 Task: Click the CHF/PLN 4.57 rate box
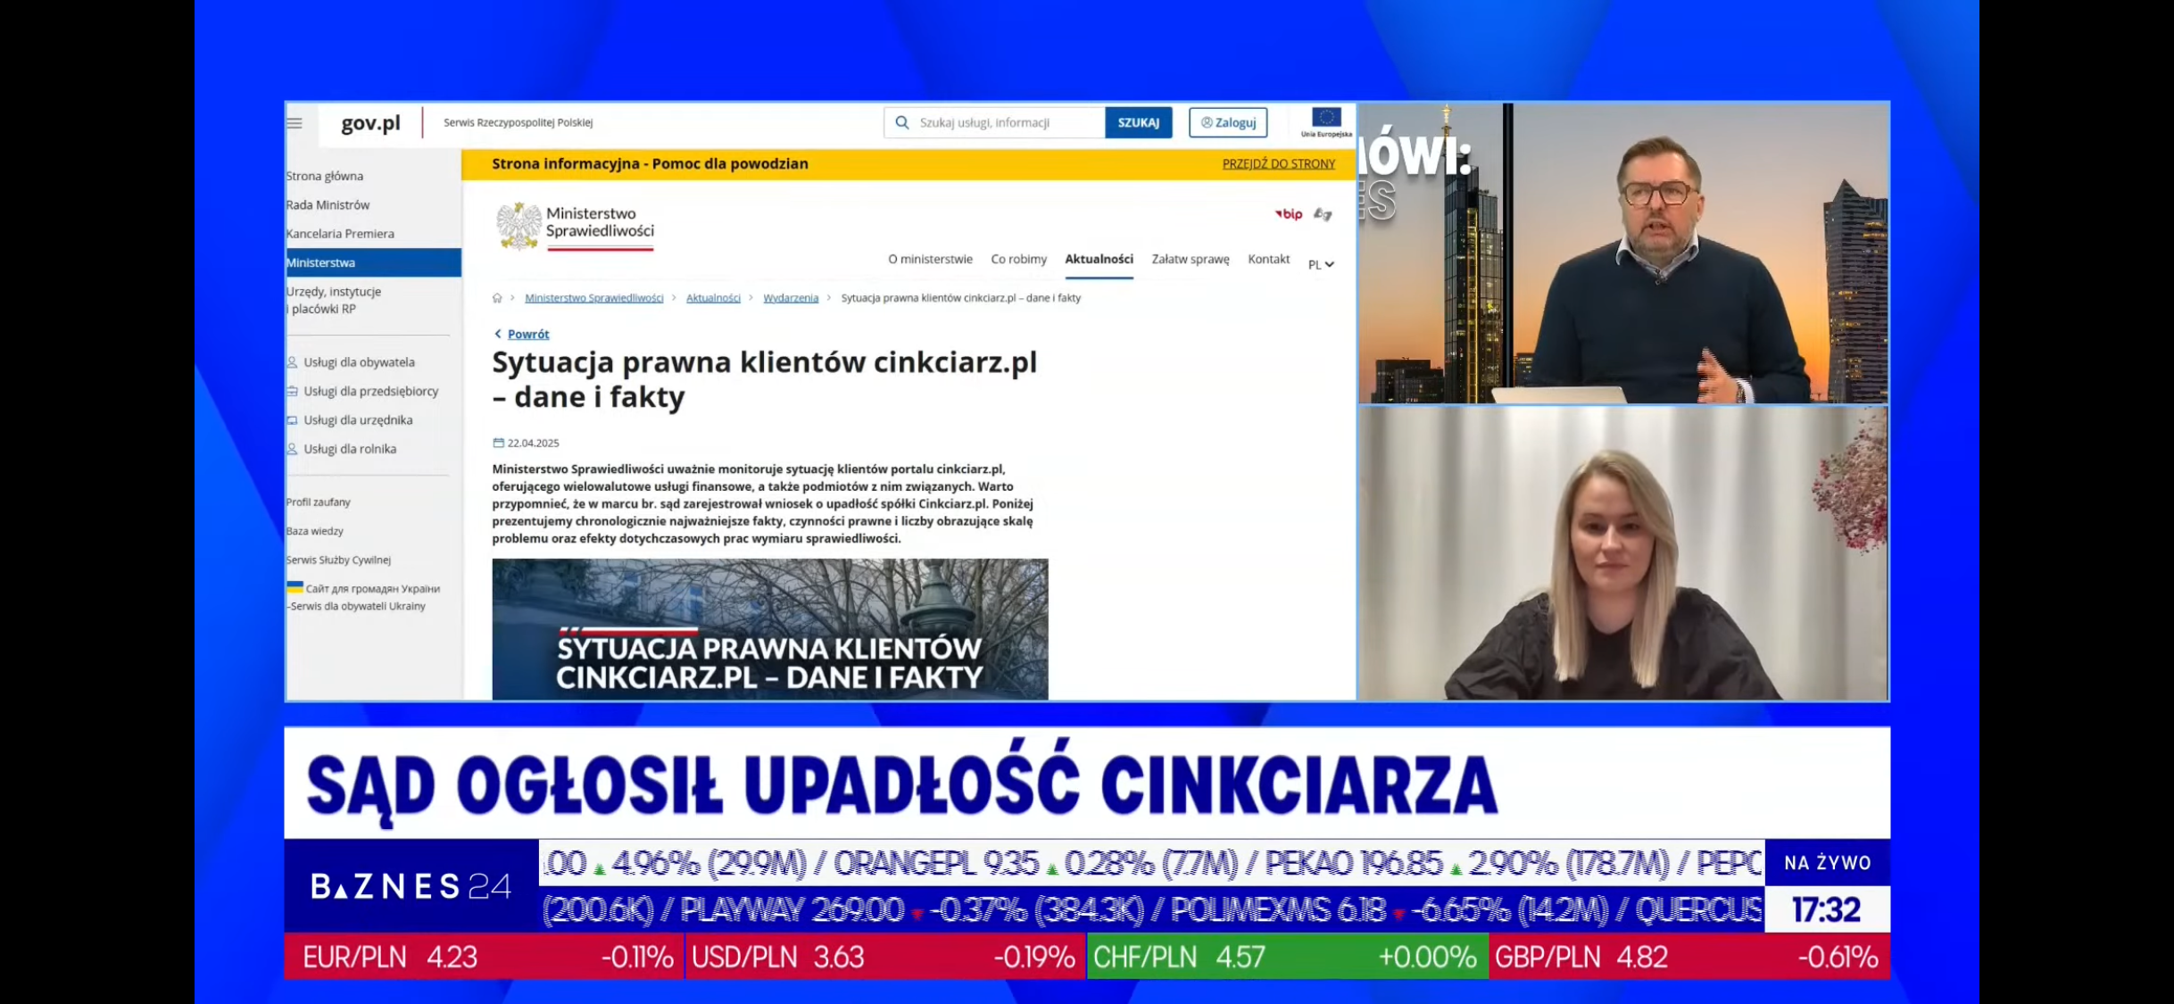point(1287,957)
